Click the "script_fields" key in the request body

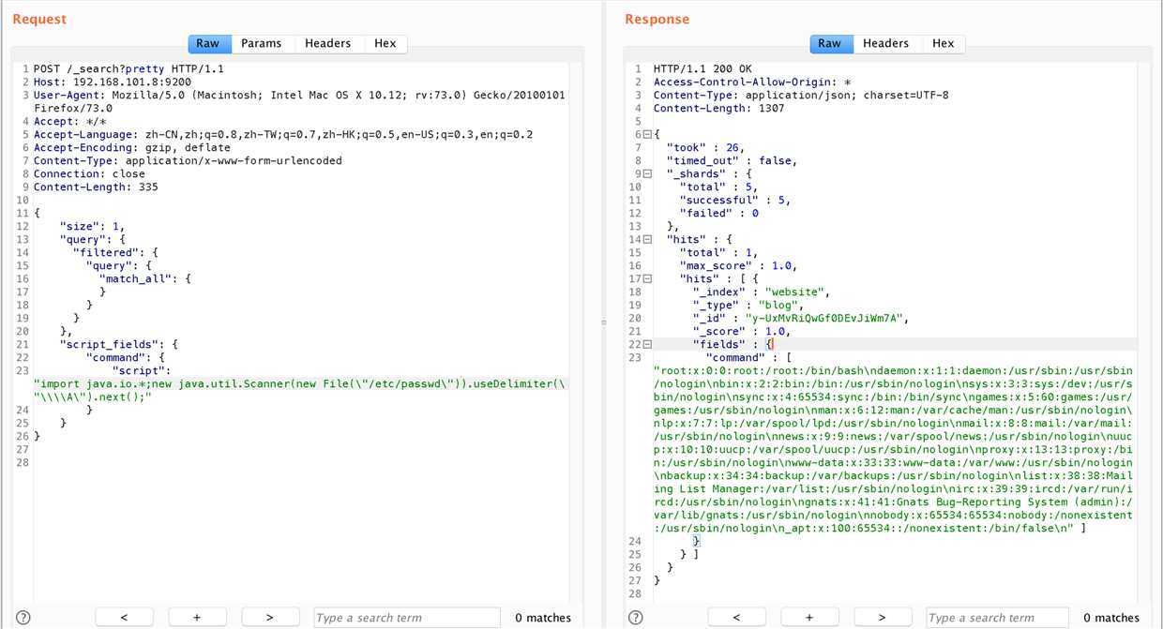pyautogui.click(x=102, y=345)
